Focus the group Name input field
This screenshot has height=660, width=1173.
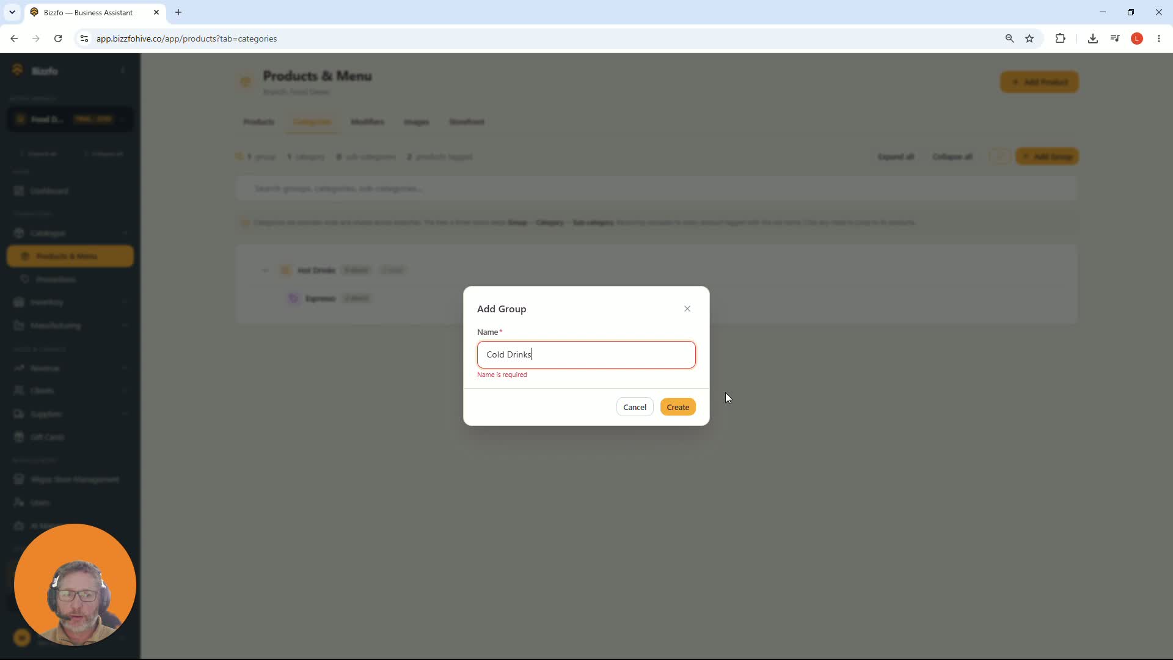(x=586, y=354)
